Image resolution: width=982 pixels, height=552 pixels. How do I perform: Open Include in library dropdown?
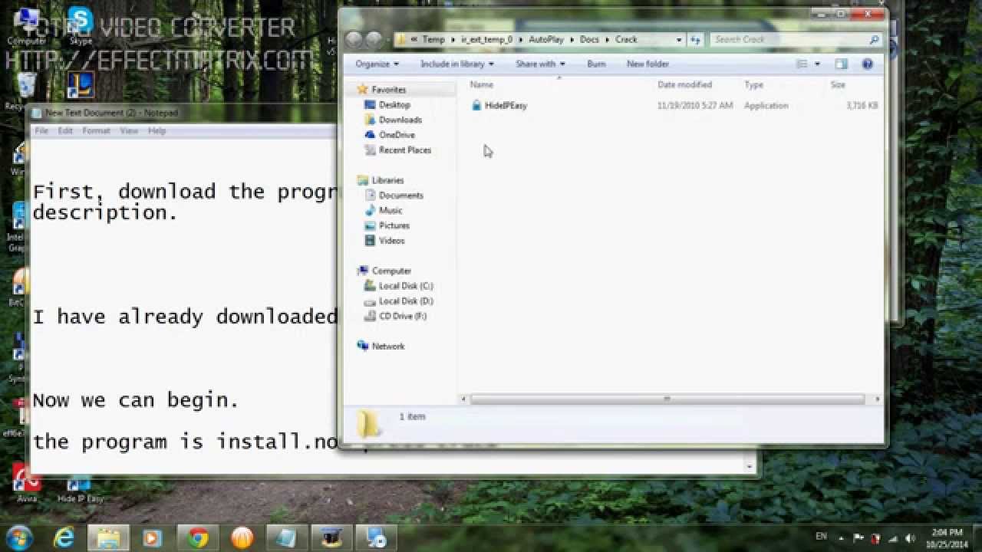click(x=457, y=64)
